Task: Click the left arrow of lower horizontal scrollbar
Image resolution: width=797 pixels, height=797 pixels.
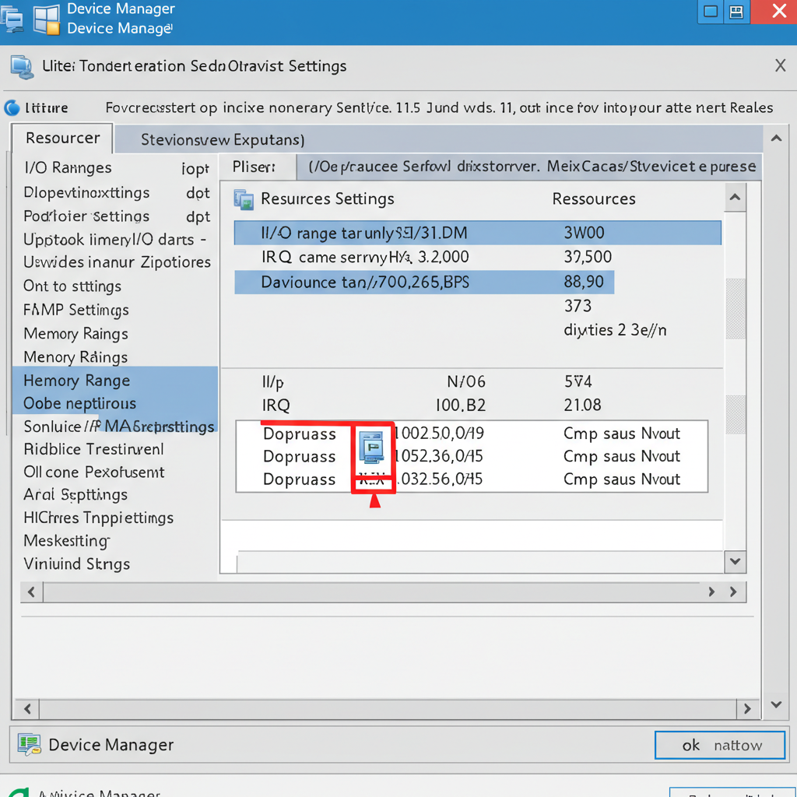Action: point(27,708)
